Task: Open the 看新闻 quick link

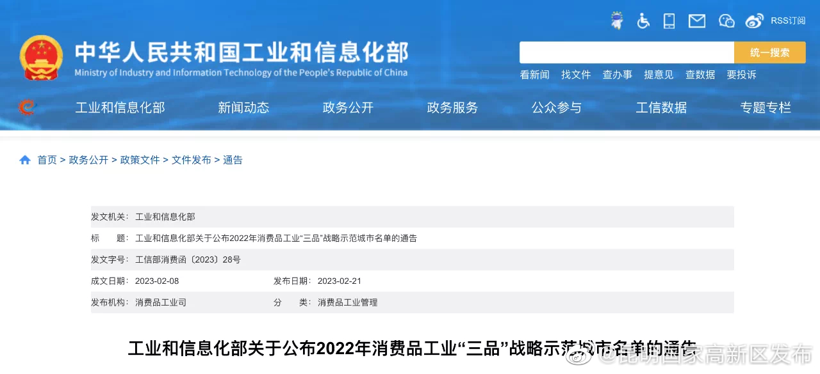Action: pos(534,74)
